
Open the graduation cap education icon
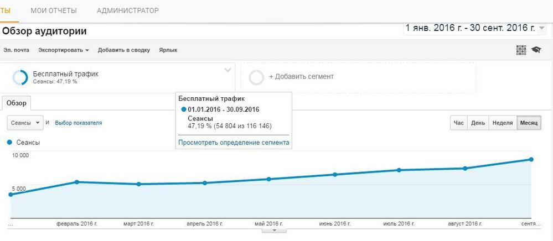coord(536,50)
